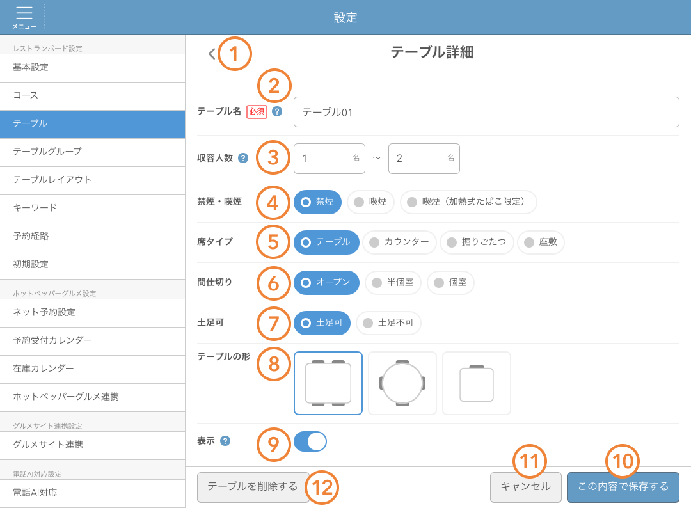Click the キャンセル button
Image resolution: width=691 pixels, height=508 pixels.
point(525,487)
